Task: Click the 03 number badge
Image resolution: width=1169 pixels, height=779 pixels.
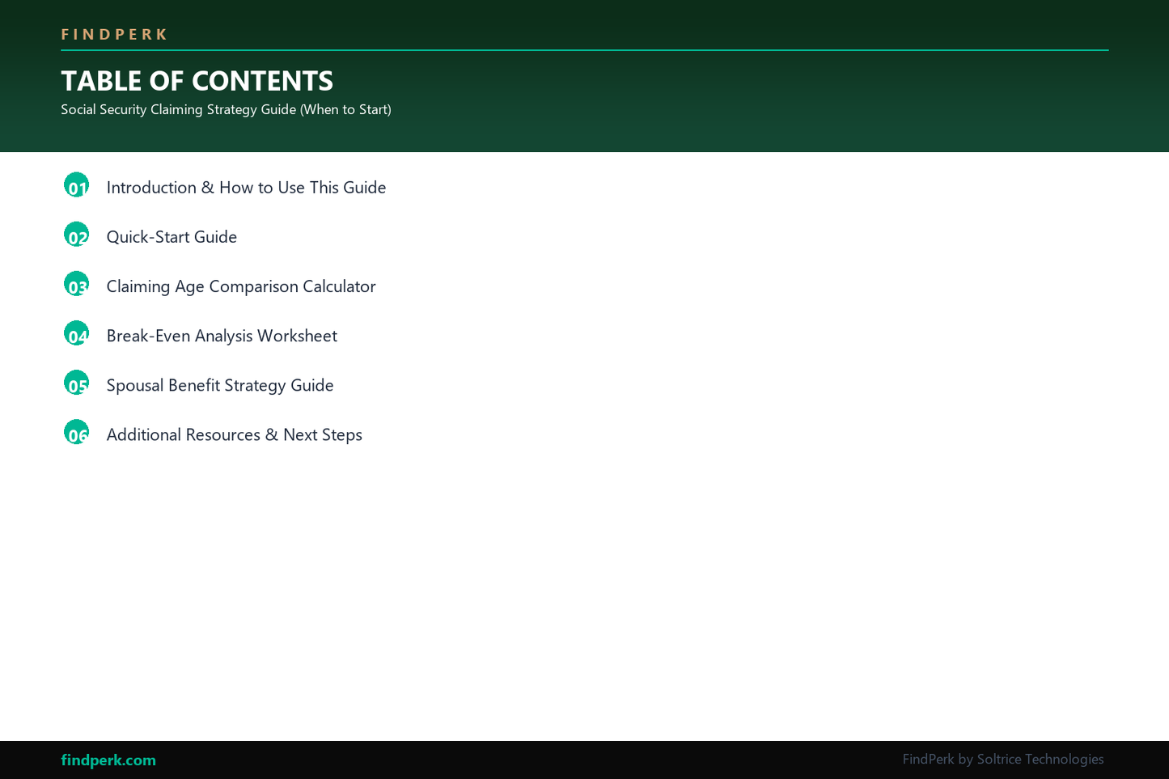Action: [77, 284]
